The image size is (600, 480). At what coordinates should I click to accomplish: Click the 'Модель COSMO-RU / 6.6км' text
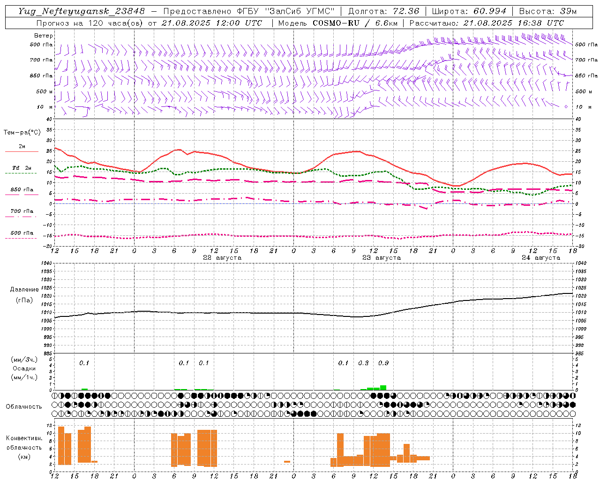(338, 23)
